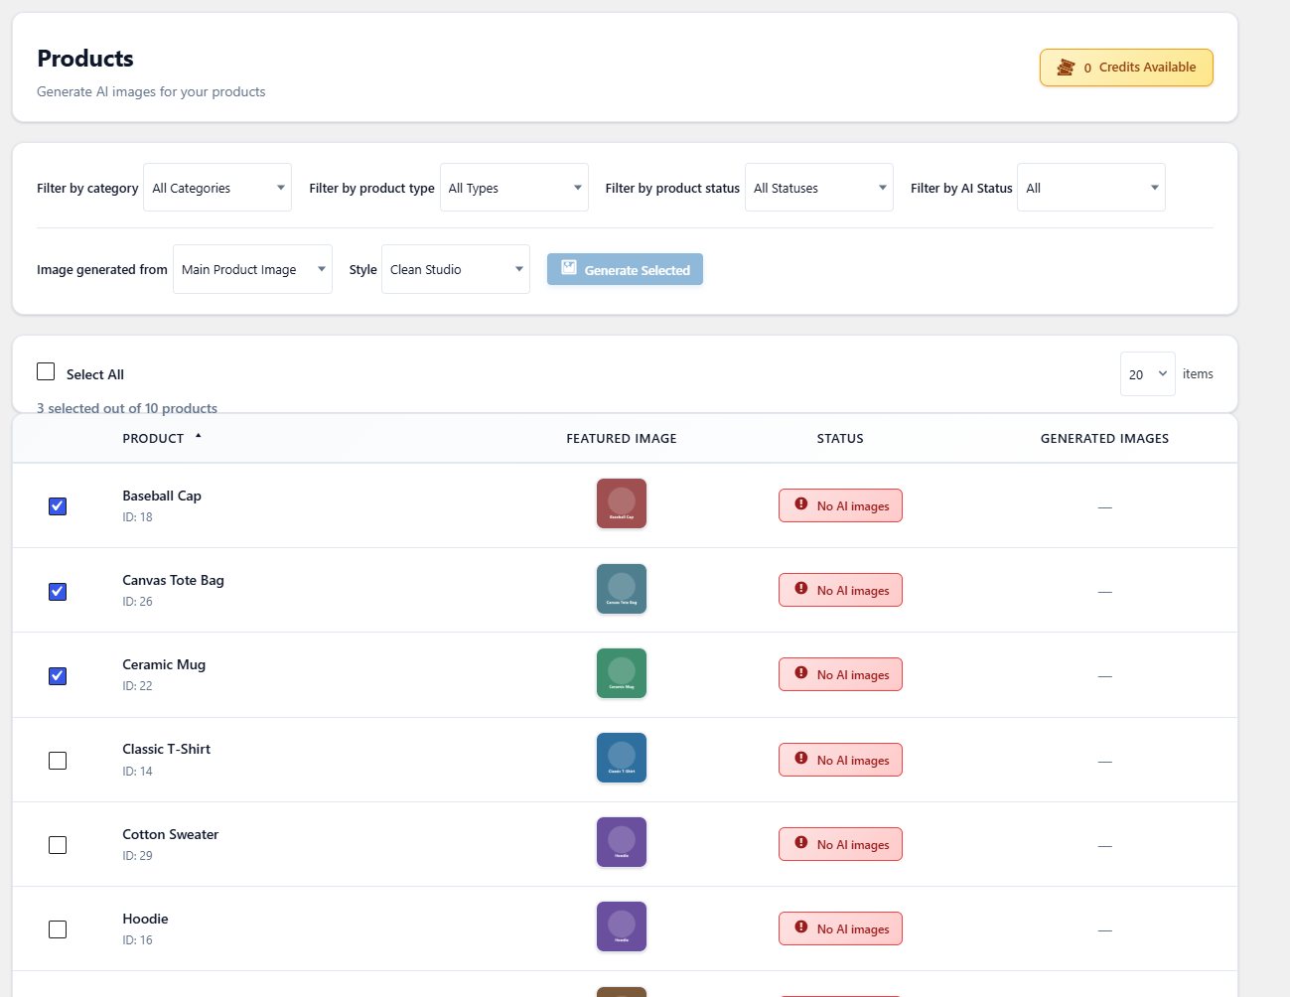1290x997 pixels.
Task: Click the warning icon in Baseball Cap status
Action: pos(801,504)
